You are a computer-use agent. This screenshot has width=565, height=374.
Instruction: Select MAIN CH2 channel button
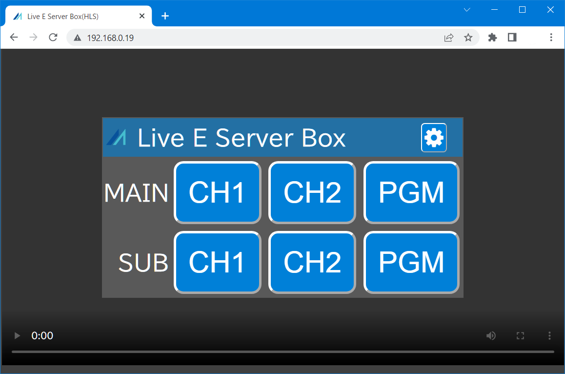[312, 192]
